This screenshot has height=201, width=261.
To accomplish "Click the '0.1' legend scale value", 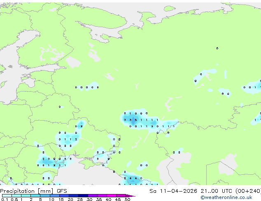I will click(5, 199).
